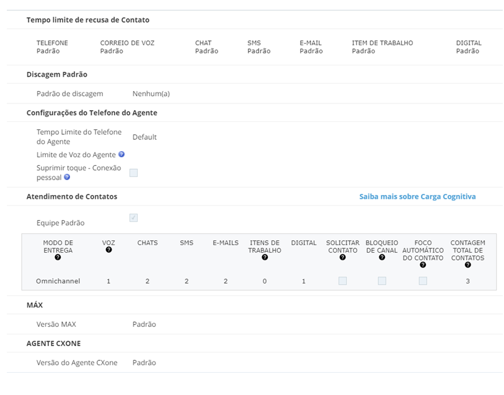This screenshot has width=504, height=395.
Task: Open the Solicitar Contato help icon
Action: [343, 257]
